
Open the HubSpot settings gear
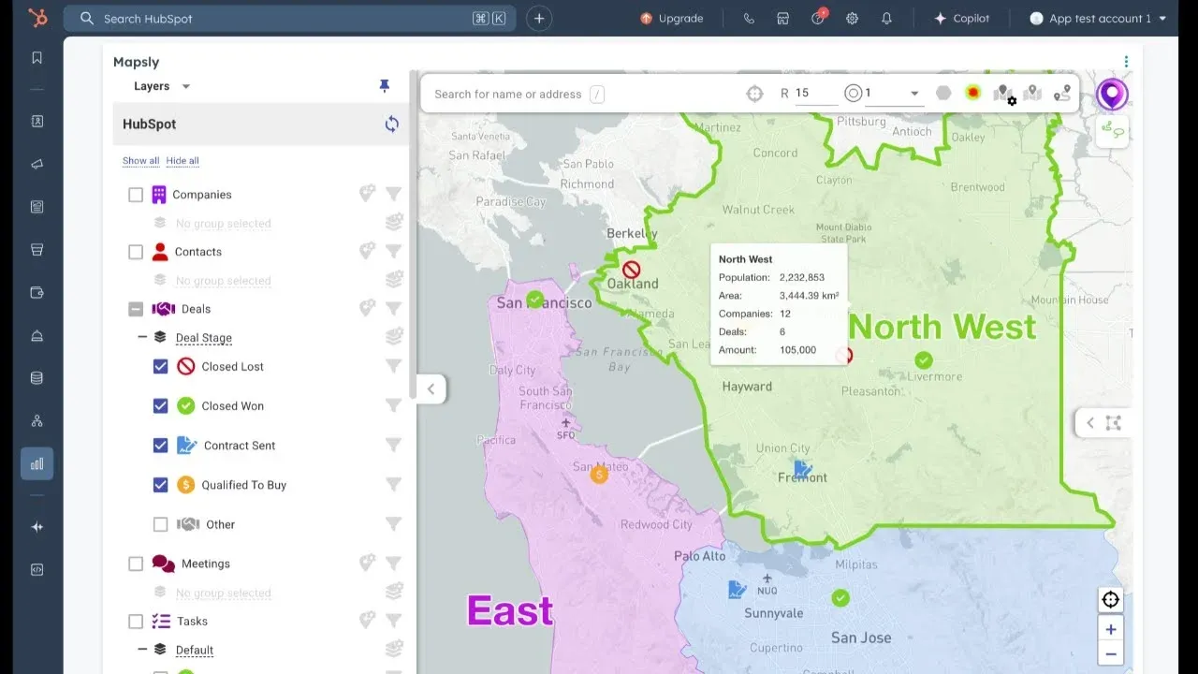tap(852, 18)
